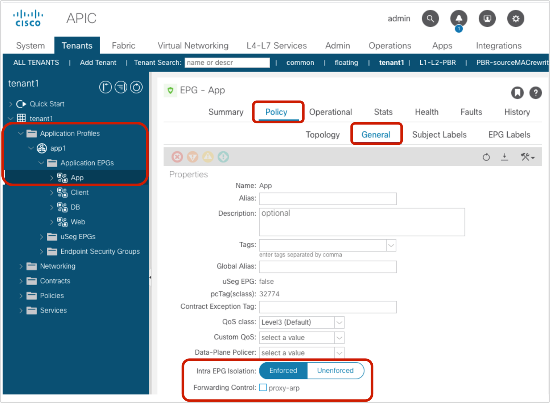Download EPG properties using the download icon
The image size is (550, 403).
(x=505, y=157)
